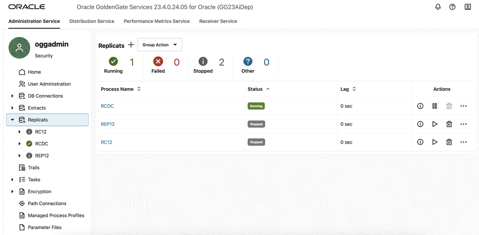The image size is (479, 235).
Task: Switch to Administration Service tab
Action: (x=34, y=21)
